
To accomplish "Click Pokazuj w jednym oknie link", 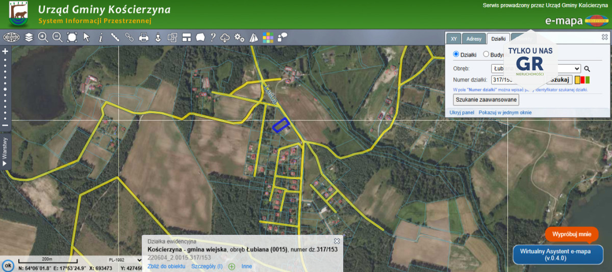I will coord(505,112).
